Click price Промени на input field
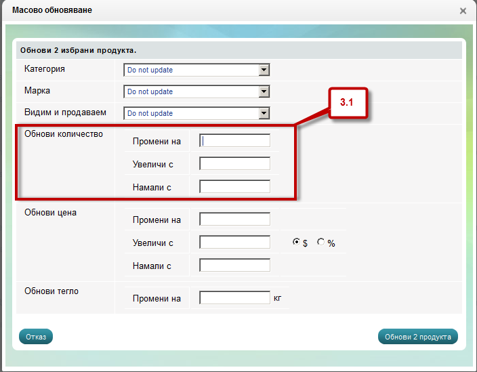This screenshot has width=477, height=372. tap(234, 220)
